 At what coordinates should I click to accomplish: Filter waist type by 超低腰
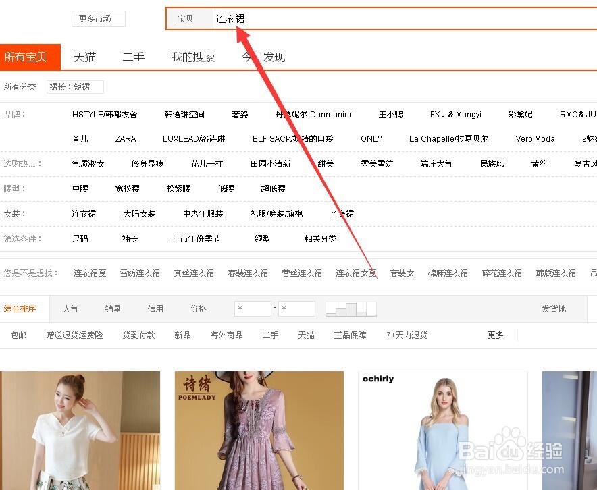tap(273, 189)
